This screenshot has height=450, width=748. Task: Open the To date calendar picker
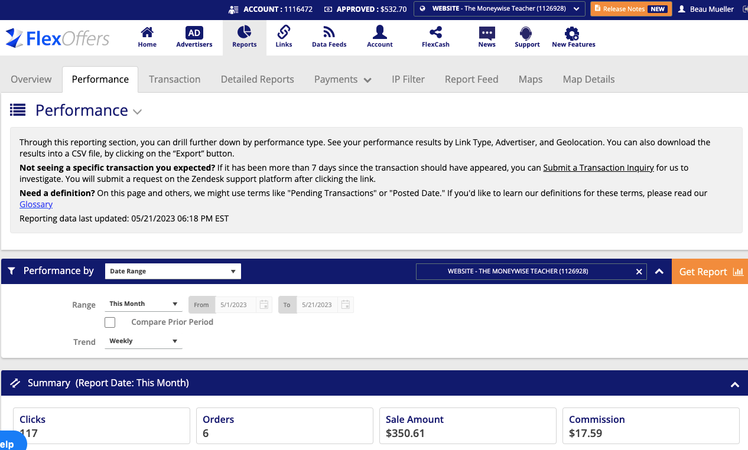pyautogui.click(x=346, y=305)
